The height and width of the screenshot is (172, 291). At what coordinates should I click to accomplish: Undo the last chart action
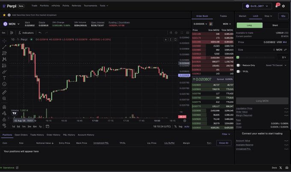(x=40, y=33)
